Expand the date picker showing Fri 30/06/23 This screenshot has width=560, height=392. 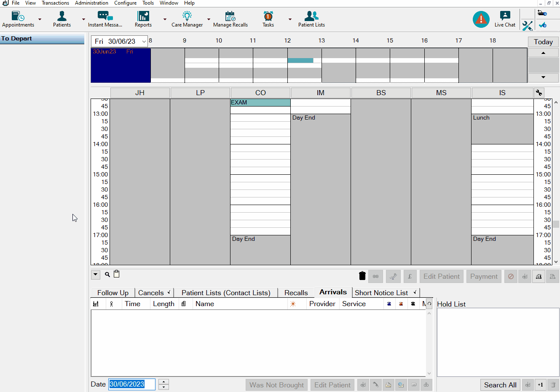(144, 41)
